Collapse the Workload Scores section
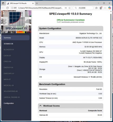Screen dimensions: 113x122 (x=40, y=106)
